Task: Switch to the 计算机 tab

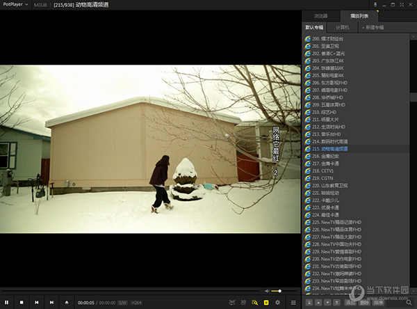Action: (343, 27)
